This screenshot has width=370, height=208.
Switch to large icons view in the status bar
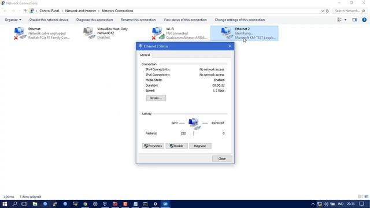click(366, 196)
